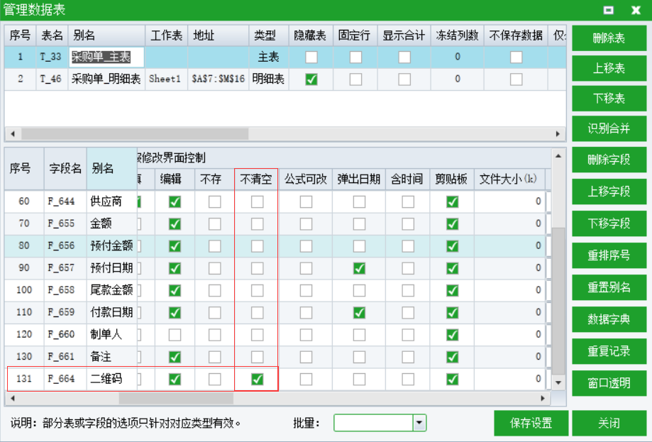Toggle 剪贴板 checkbox for 供应商 row

452,201
